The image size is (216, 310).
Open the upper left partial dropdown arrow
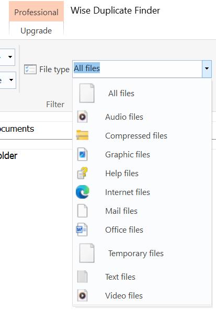(x=10, y=57)
